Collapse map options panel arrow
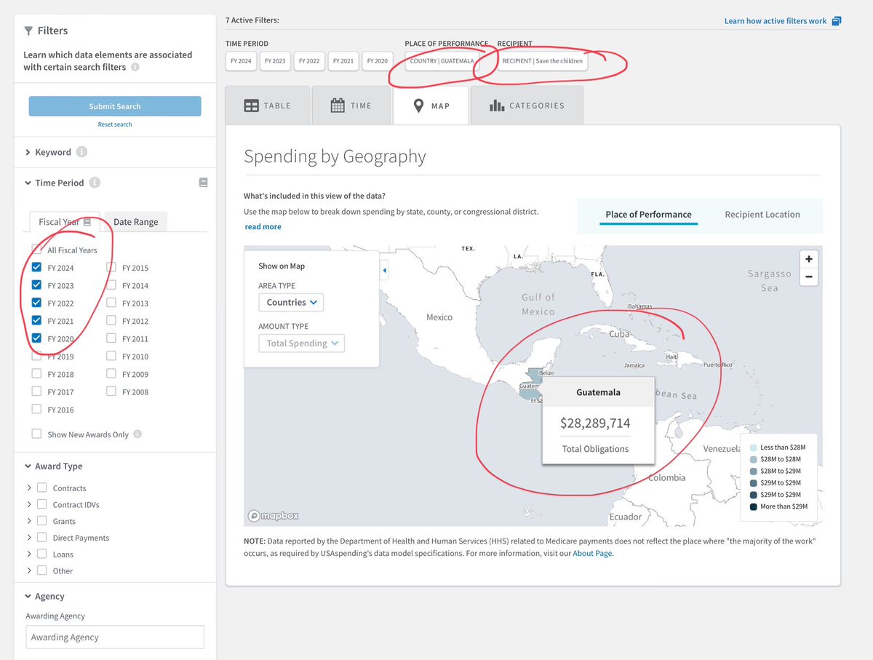This screenshot has height=660, width=873. tap(384, 271)
